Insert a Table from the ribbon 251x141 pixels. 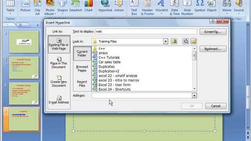(x=10, y=7)
